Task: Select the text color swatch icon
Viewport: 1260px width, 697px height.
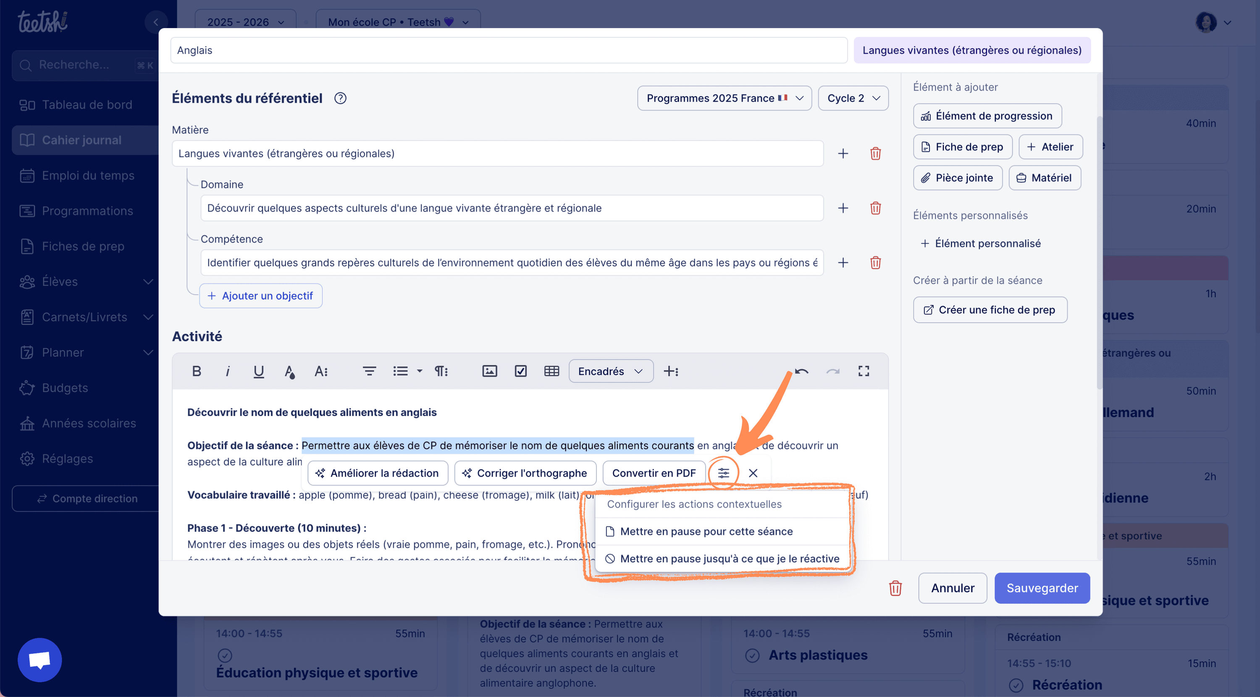Action: point(289,371)
